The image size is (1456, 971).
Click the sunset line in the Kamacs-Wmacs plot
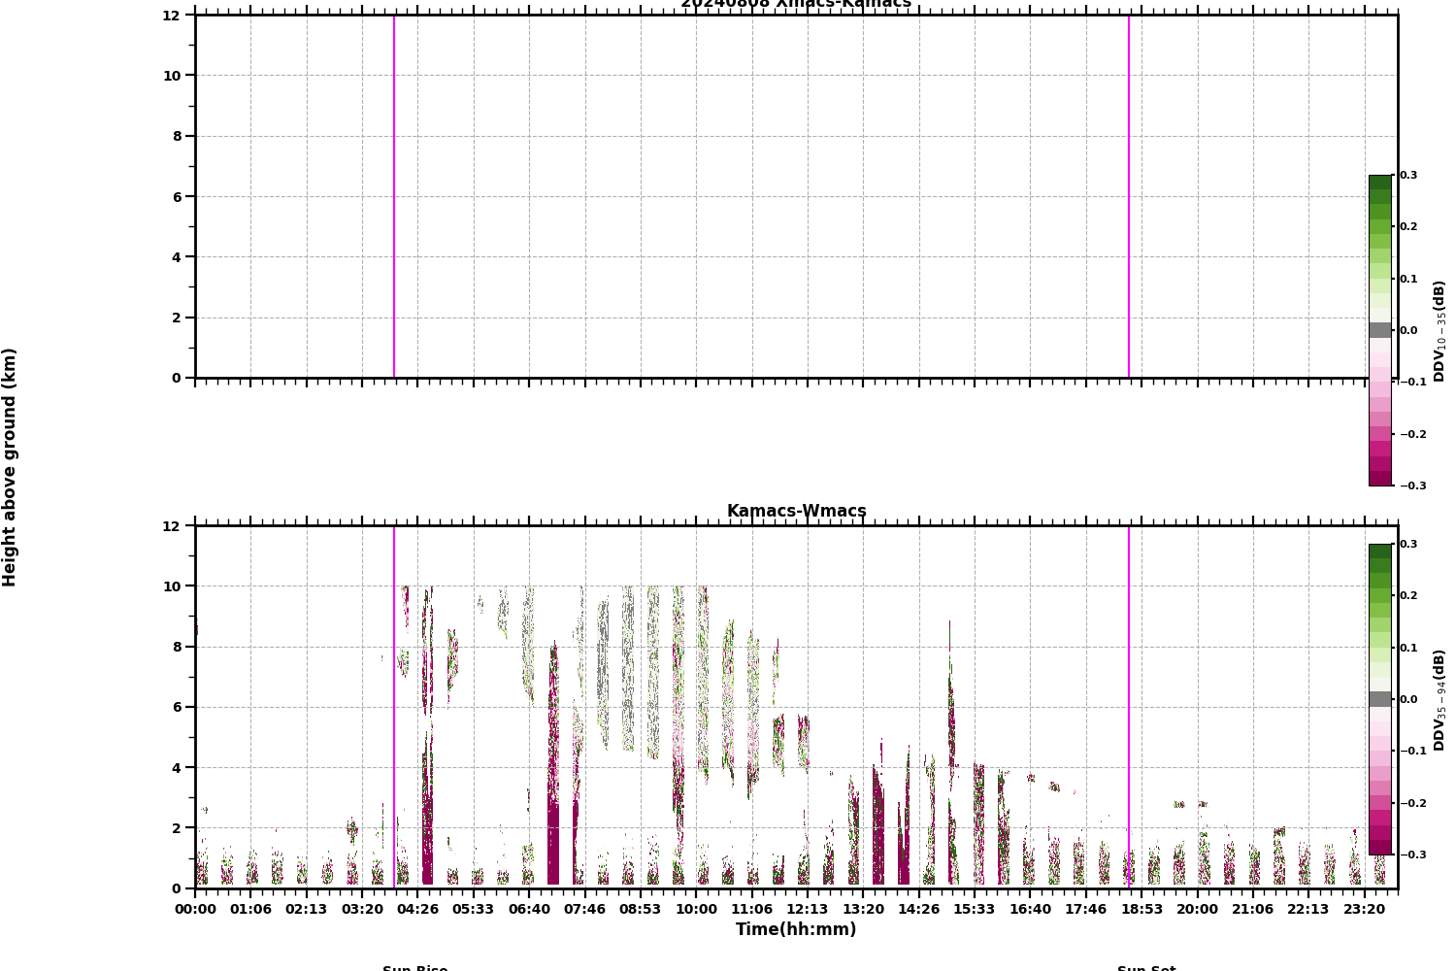point(1129,707)
